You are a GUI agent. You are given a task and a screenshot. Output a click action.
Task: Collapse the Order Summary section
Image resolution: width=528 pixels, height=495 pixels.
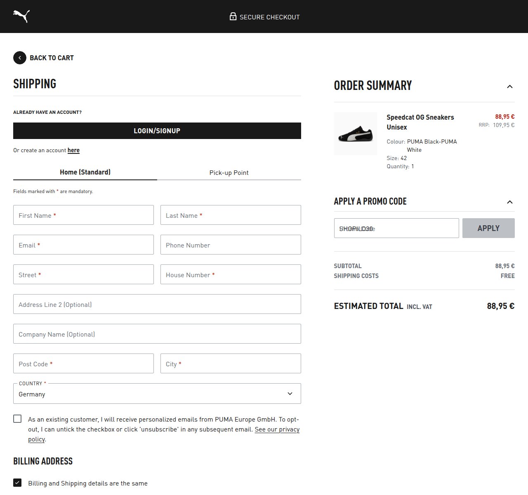510,86
